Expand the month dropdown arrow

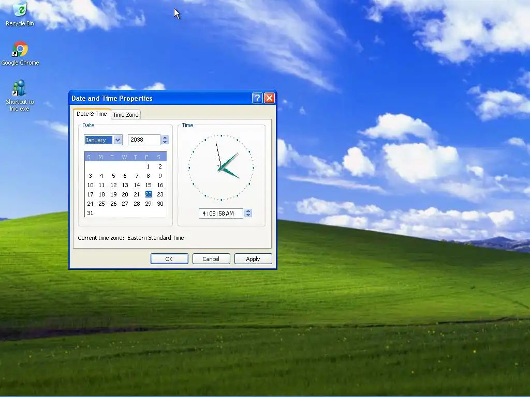(x=117, y=140)
